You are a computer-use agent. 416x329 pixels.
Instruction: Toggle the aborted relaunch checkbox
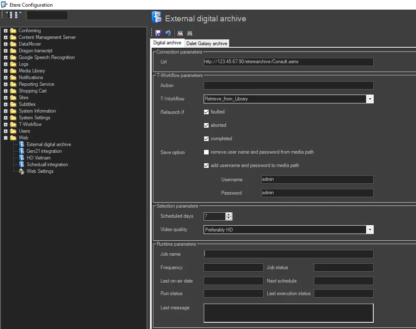point(206,125)
